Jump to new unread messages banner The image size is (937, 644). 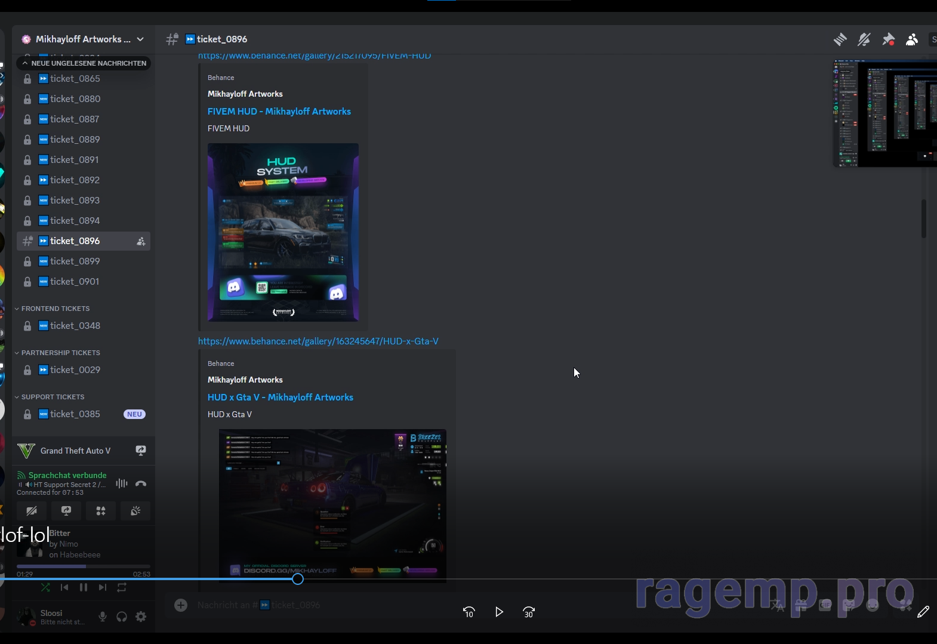click(x=84, y=63)
